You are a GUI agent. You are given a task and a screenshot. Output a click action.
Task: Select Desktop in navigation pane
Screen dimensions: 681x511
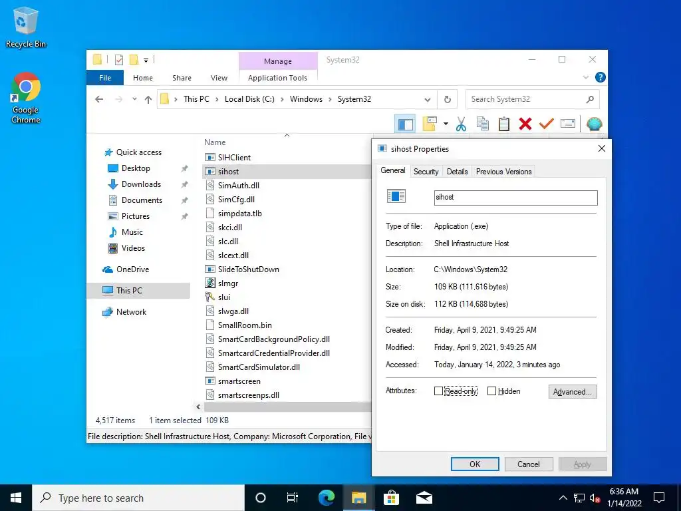pos(129,168)
